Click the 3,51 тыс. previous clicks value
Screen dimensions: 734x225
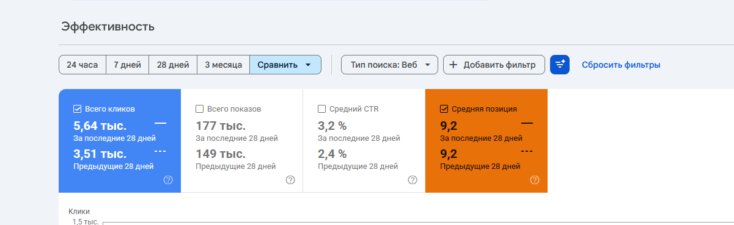coord(100,154)
